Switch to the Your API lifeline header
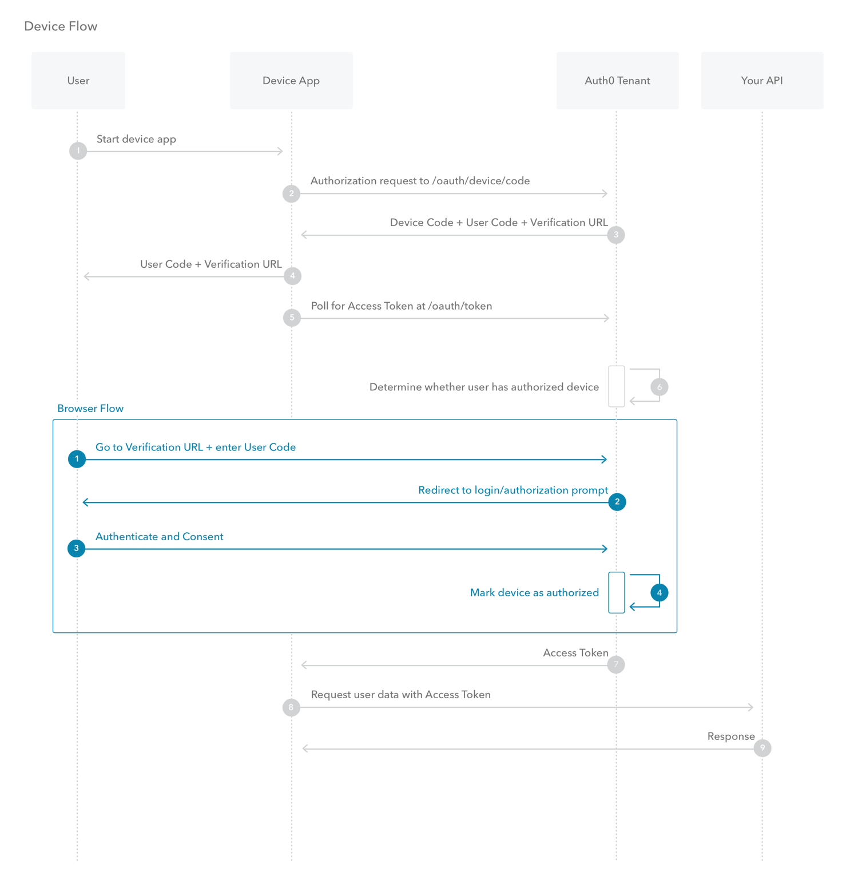 click(762, 80)
